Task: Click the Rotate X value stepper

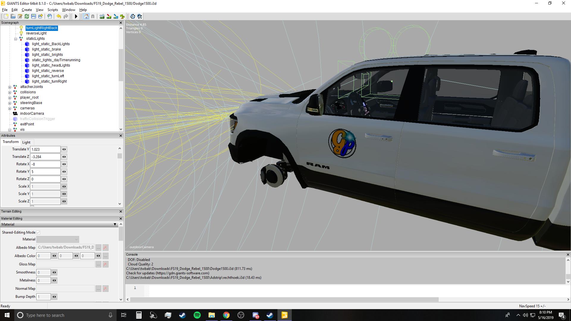Action: [x=64, y=164]
